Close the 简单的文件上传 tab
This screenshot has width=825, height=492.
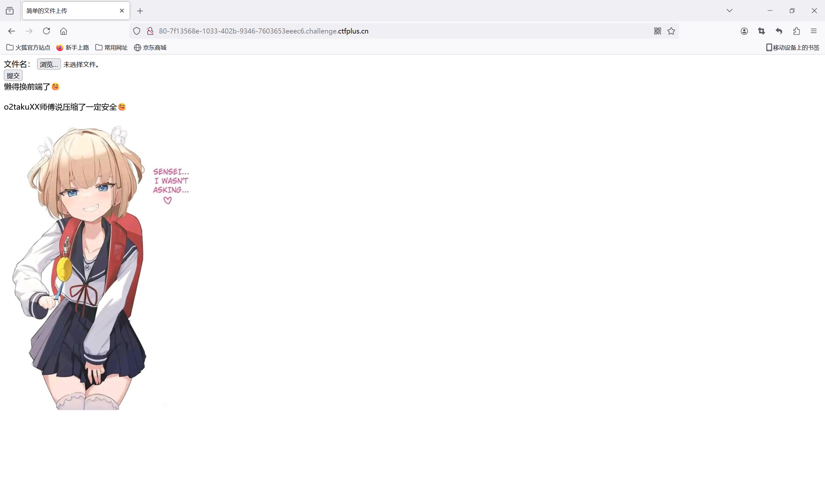tap(122, 11)
